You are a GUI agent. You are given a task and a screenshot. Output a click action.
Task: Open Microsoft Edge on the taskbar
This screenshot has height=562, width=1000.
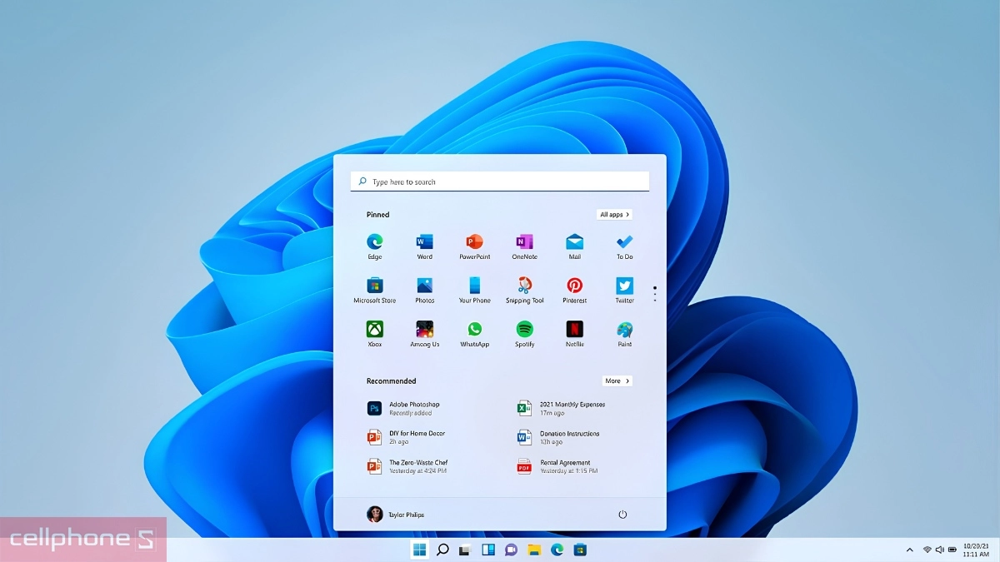point(557,550)
